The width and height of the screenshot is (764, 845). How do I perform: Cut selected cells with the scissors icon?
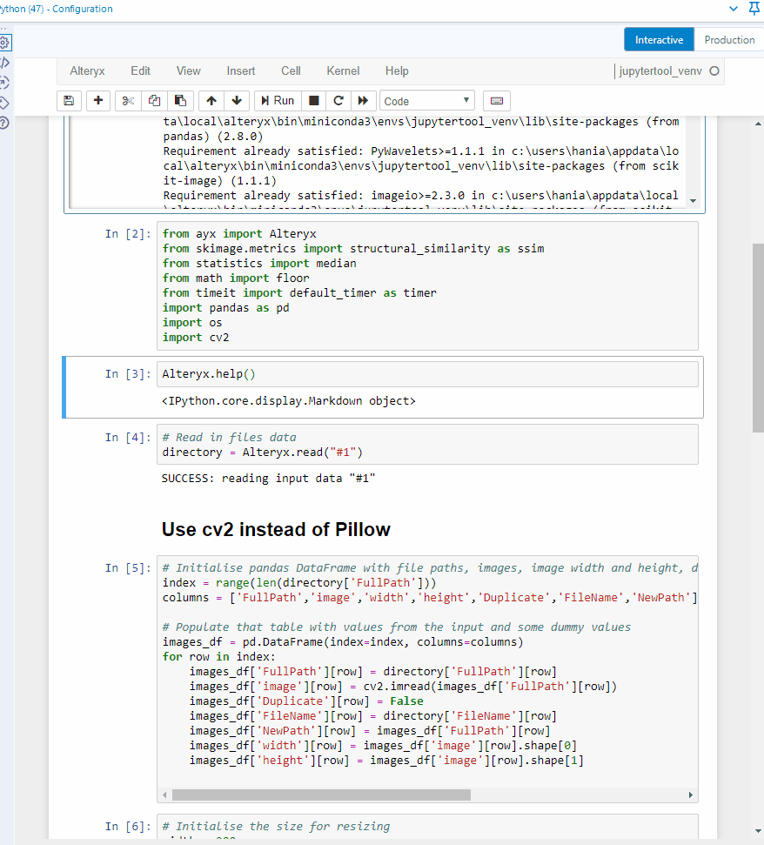tap(128, 101)
